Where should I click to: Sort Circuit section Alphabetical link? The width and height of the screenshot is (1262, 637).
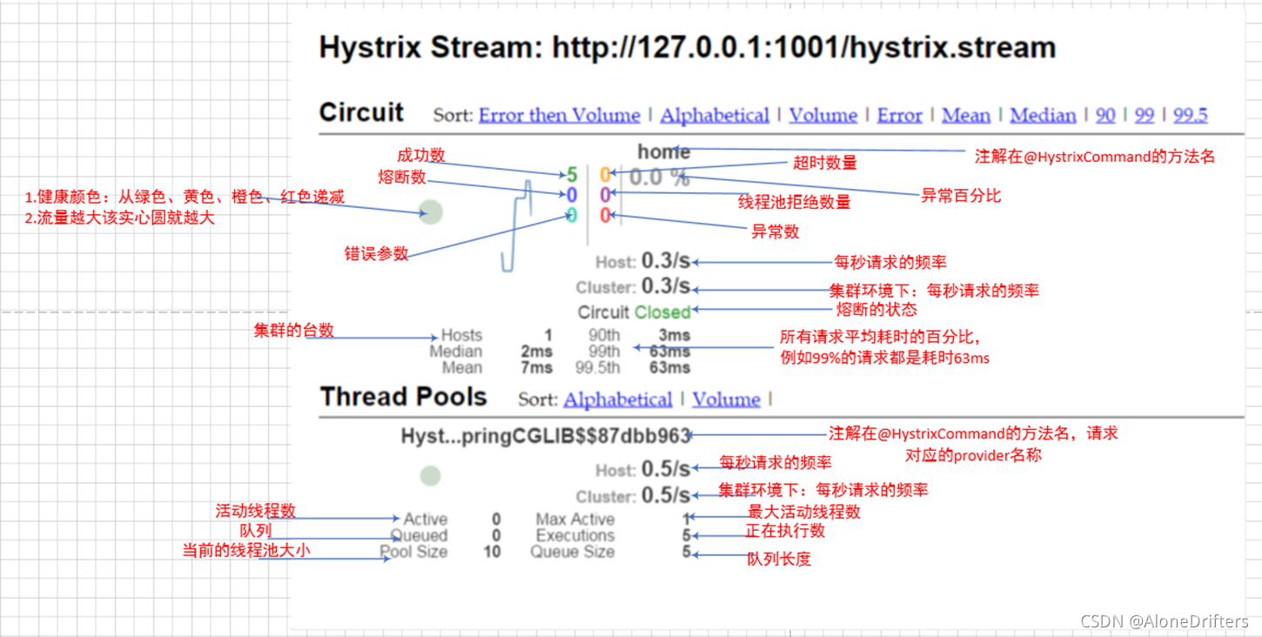coord(715,115)
